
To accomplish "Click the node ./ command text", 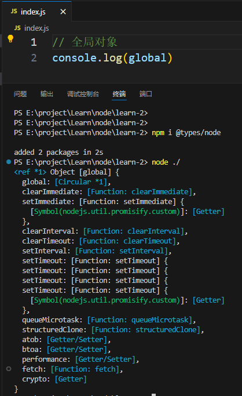I will click(x=166, y=162).
